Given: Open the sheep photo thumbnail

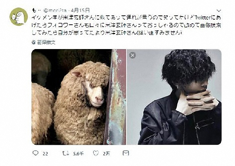Looking at the screenshot, I should pos(79,97).
